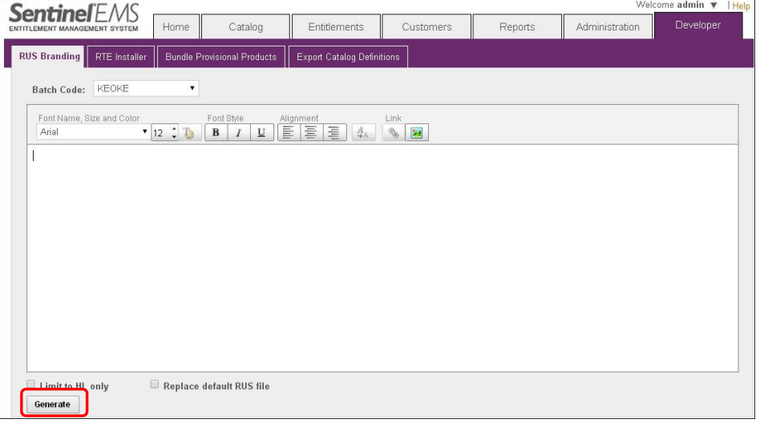
Task: Align text to the left
Action: [x=289, y=133]
